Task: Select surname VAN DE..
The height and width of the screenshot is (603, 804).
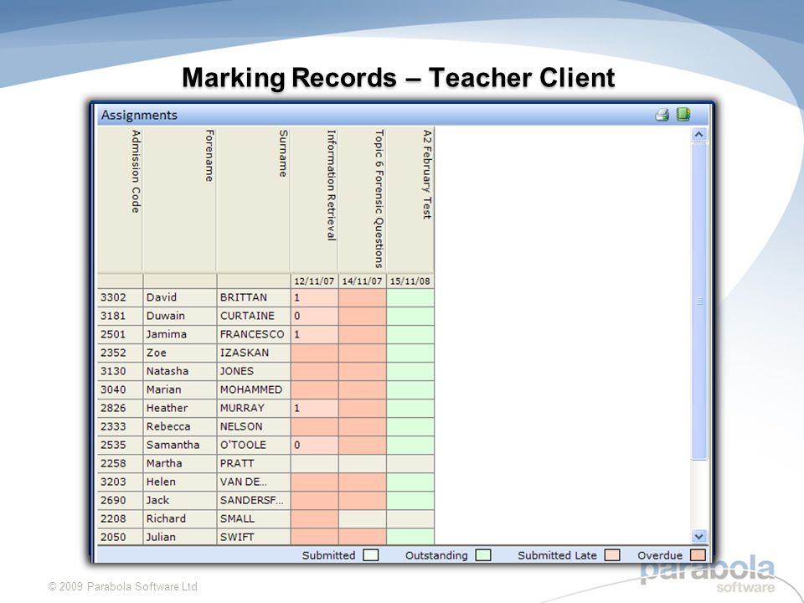Action: [254, 482]
